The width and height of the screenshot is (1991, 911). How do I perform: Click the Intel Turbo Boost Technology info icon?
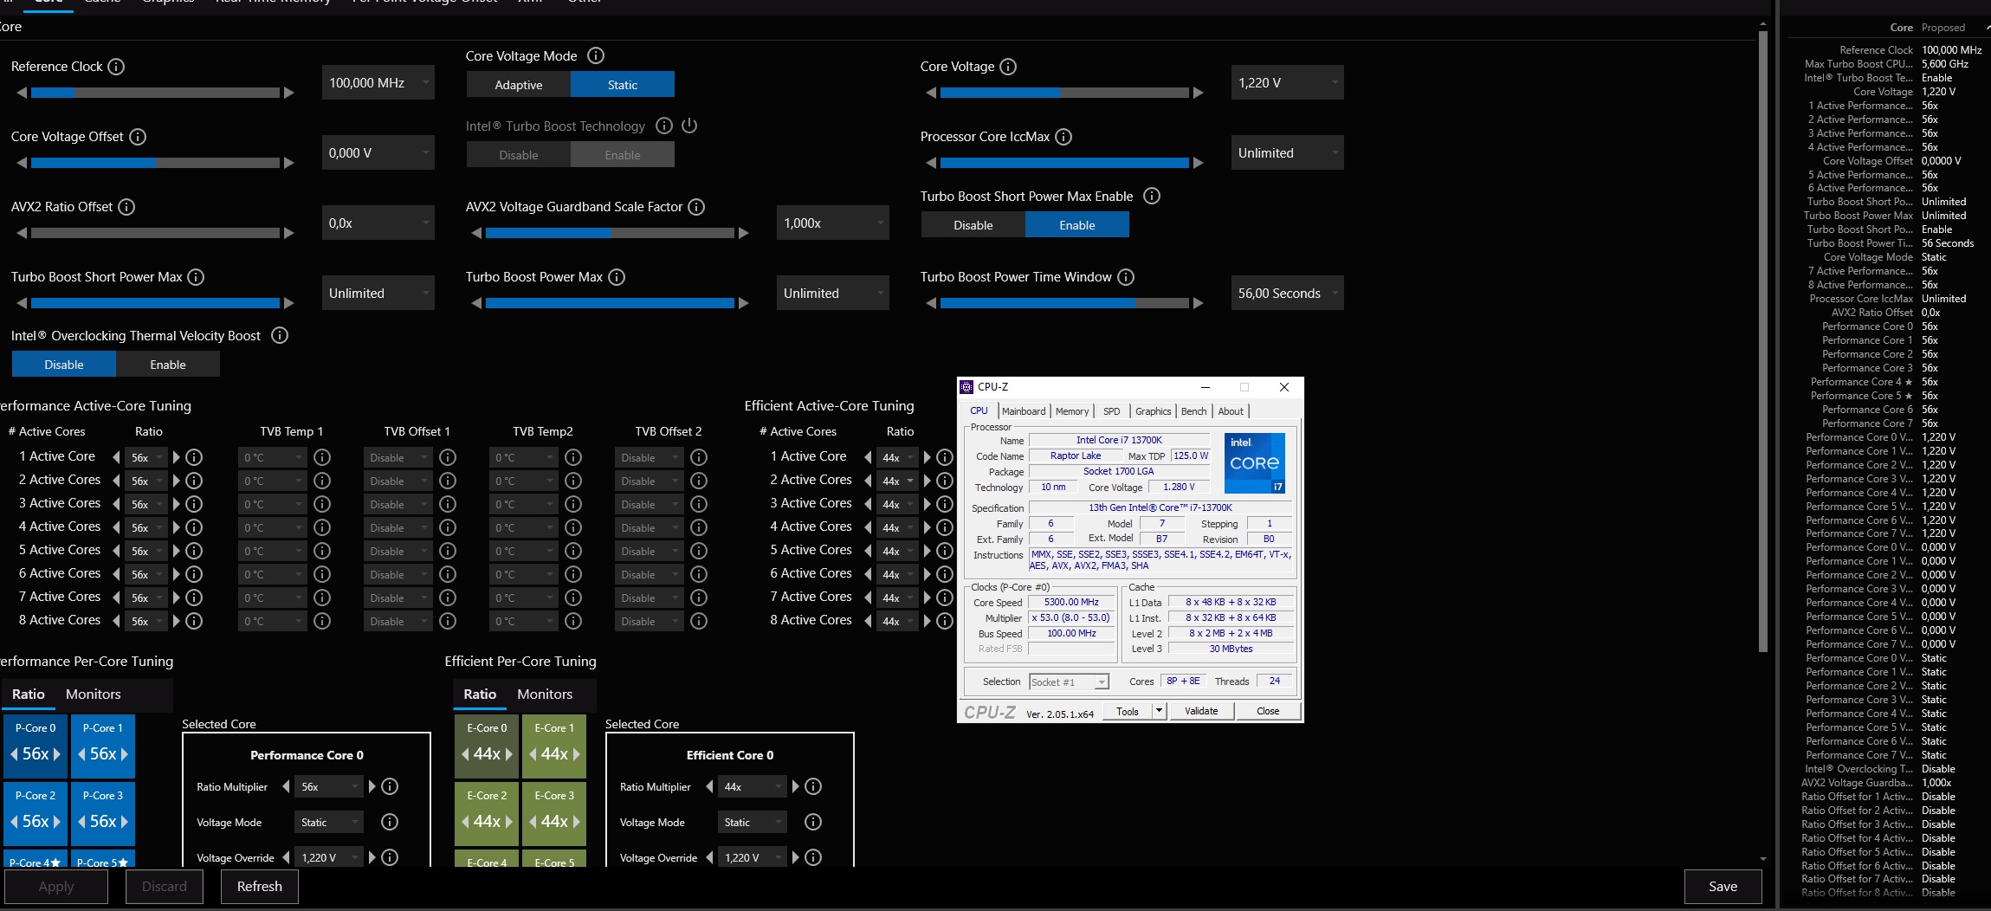[x=664, y=126]
